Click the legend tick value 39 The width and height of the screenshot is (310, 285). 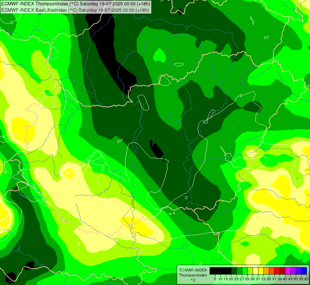[280, 279]
